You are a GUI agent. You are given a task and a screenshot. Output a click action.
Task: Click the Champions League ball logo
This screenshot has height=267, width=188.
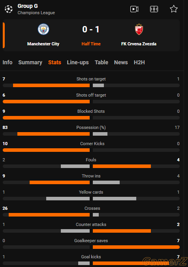click(x=9, y=9)
